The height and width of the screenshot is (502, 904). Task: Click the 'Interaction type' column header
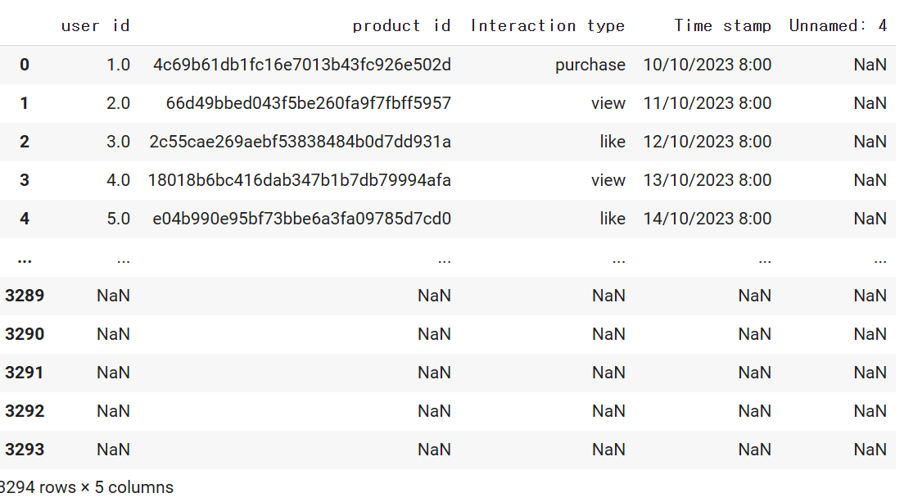tap(547, 25)
